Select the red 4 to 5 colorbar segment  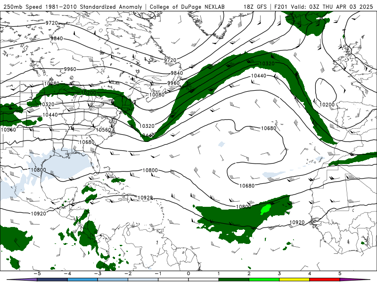click(325, 280)
